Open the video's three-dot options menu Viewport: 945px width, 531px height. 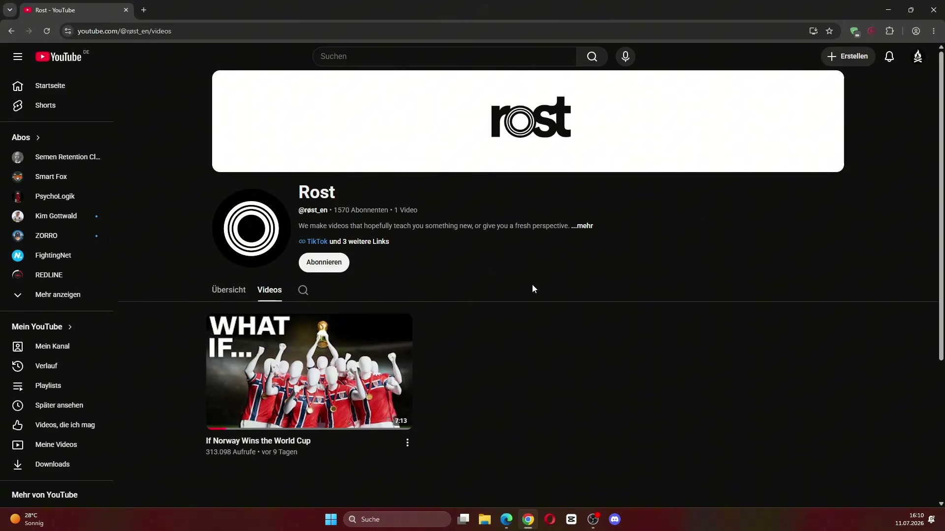point(407,442)
